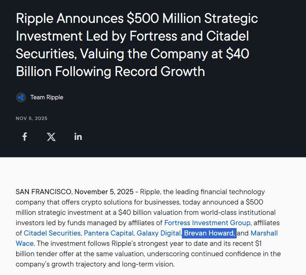
Task: Share the article on X
Action: (51, 137)
